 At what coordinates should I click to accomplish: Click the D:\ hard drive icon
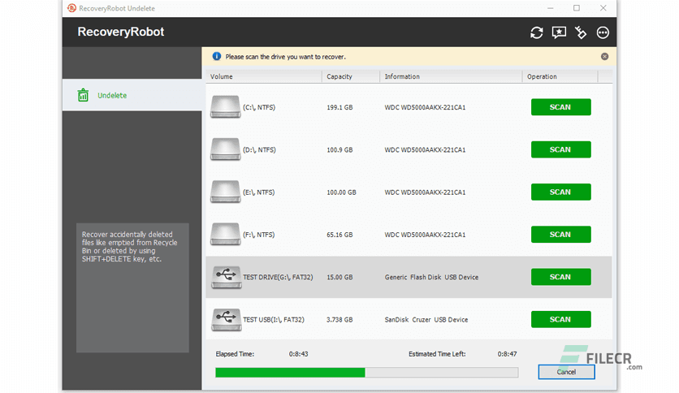225,149
